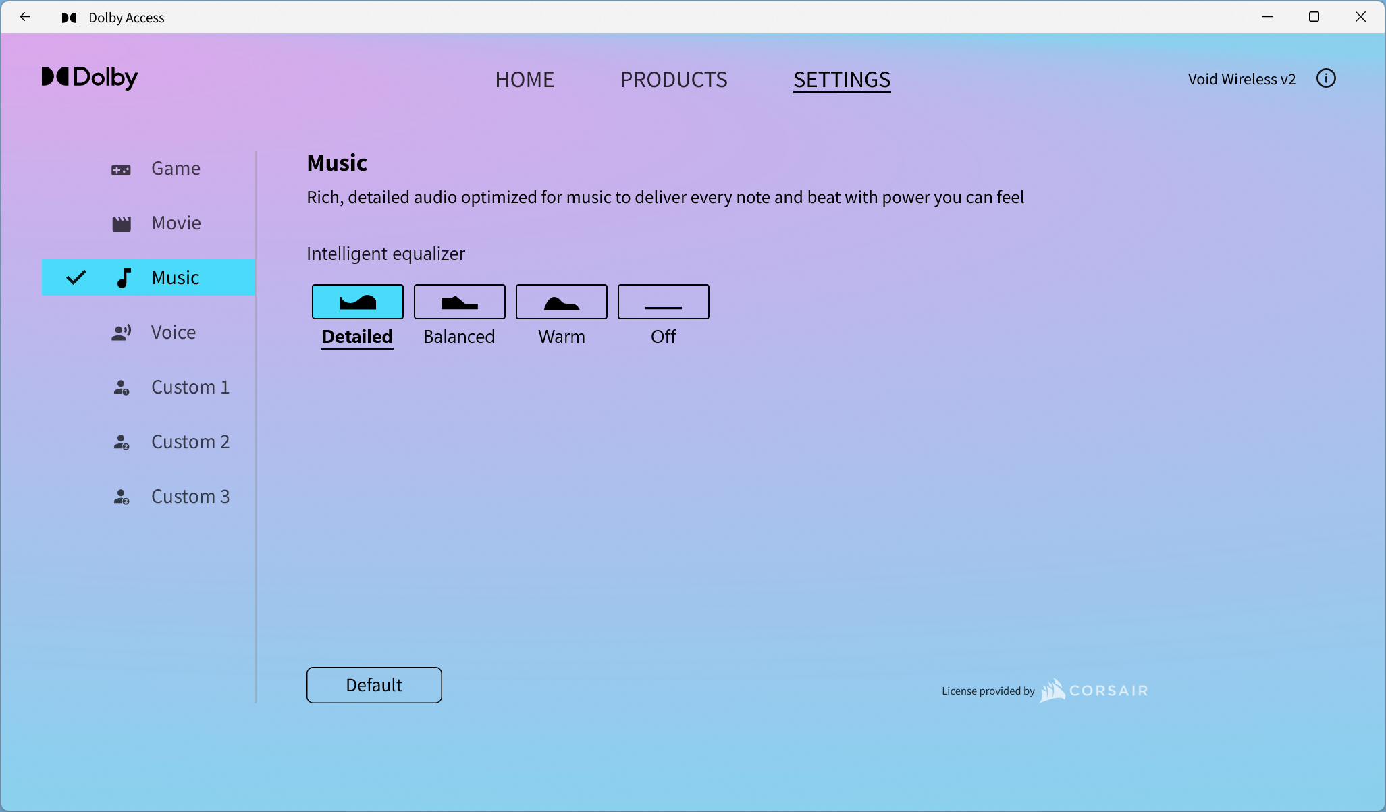Image resolution: width=1386 pixels, height=812 pixels.
Task: Click the Void Wireless v2 device name
Action: (1242, 79)
